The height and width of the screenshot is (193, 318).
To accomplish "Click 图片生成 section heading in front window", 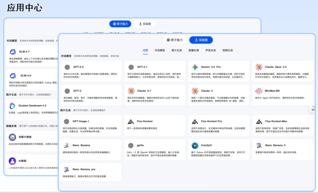I will pyautogui.click(x=66, y=110).
